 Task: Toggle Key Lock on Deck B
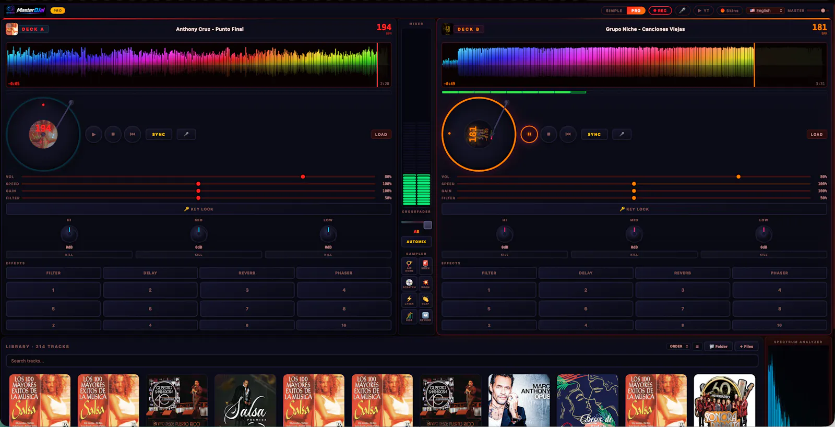[634, 209]
